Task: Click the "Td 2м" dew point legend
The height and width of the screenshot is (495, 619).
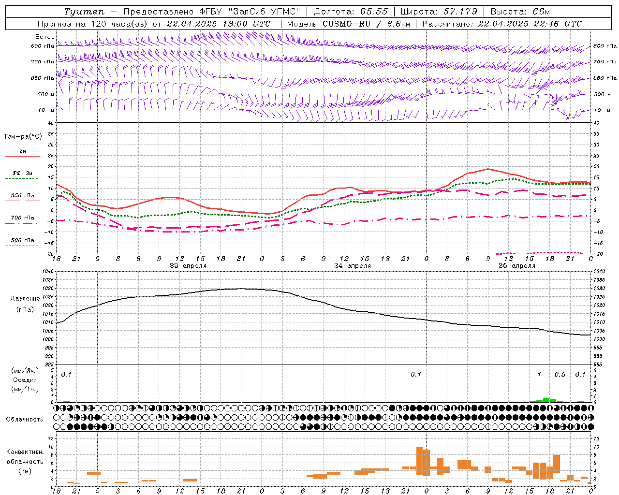Action: (x=23, y=173)
